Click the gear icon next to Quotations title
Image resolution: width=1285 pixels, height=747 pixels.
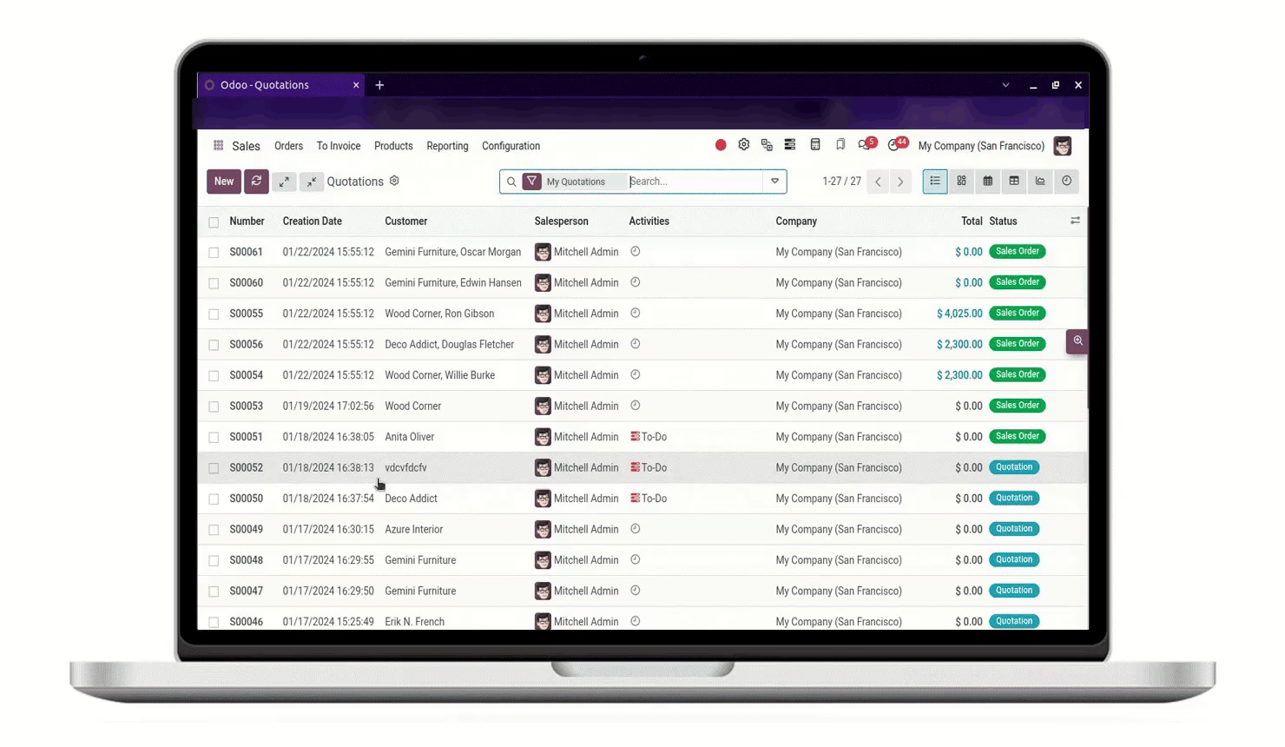point(394,181)
